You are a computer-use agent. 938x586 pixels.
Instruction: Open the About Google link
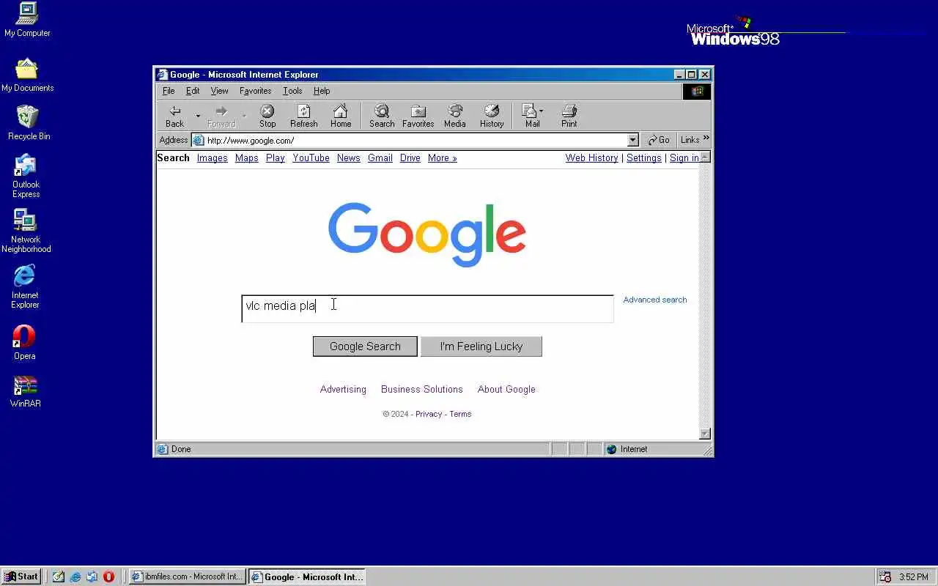(x=506, y=389)
